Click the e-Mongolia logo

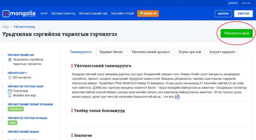pyautogui.click(x=19, y=14)
